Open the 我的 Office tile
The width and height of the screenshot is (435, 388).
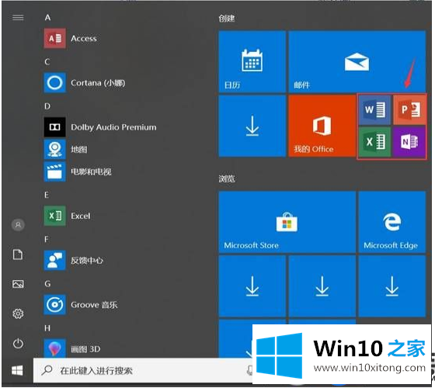[x=322, y=126]
